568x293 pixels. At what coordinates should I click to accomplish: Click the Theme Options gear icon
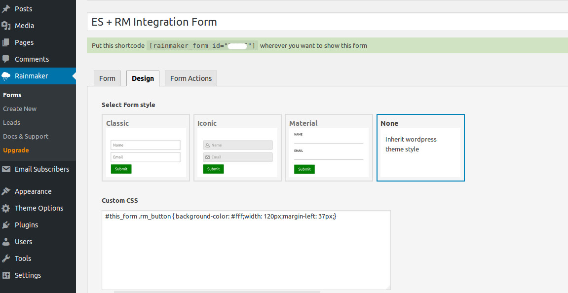click(6, 208)
